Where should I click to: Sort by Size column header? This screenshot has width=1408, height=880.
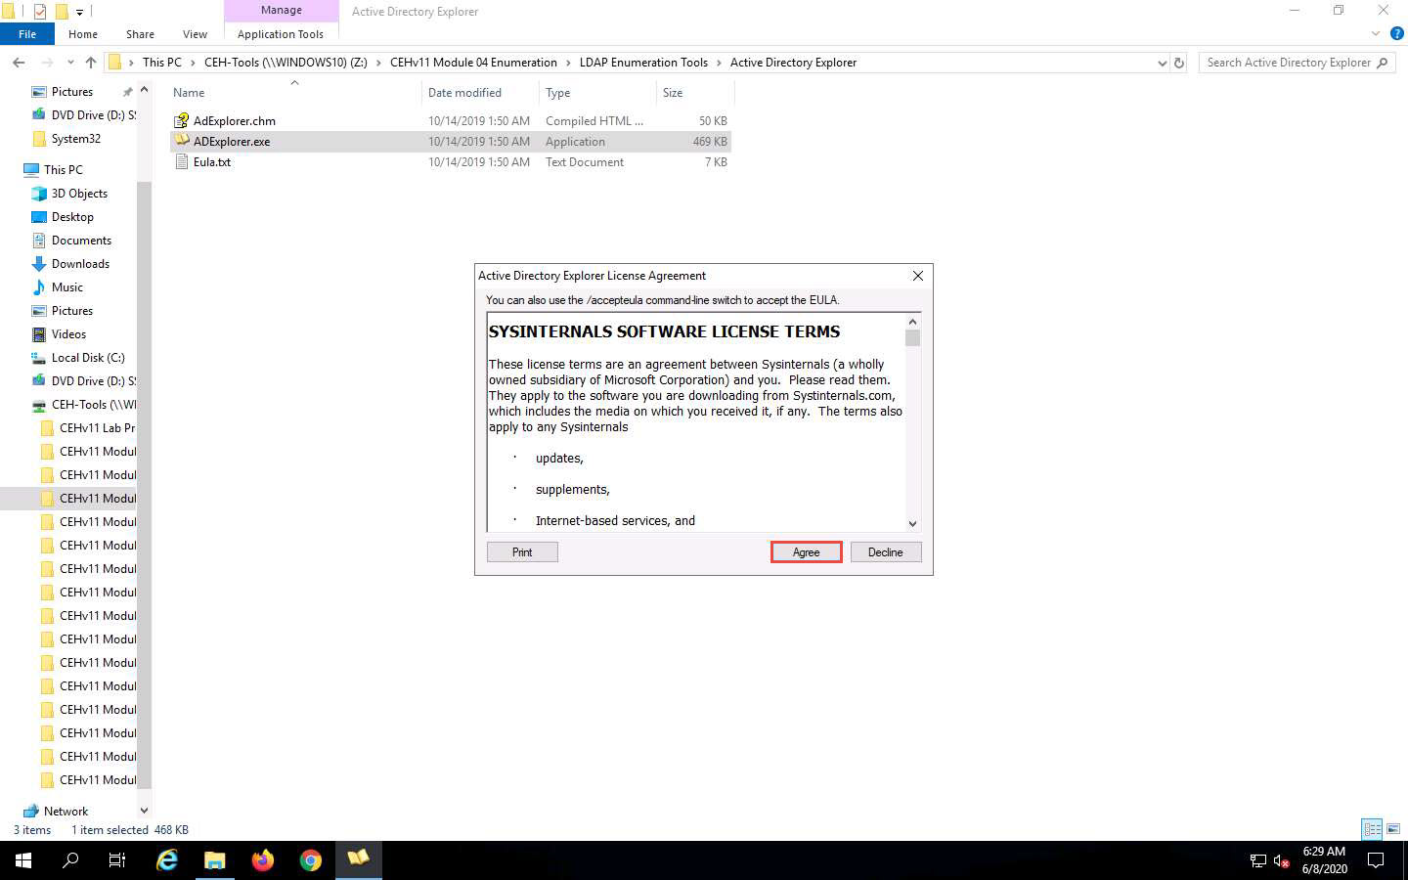click(x=673, y=93)
